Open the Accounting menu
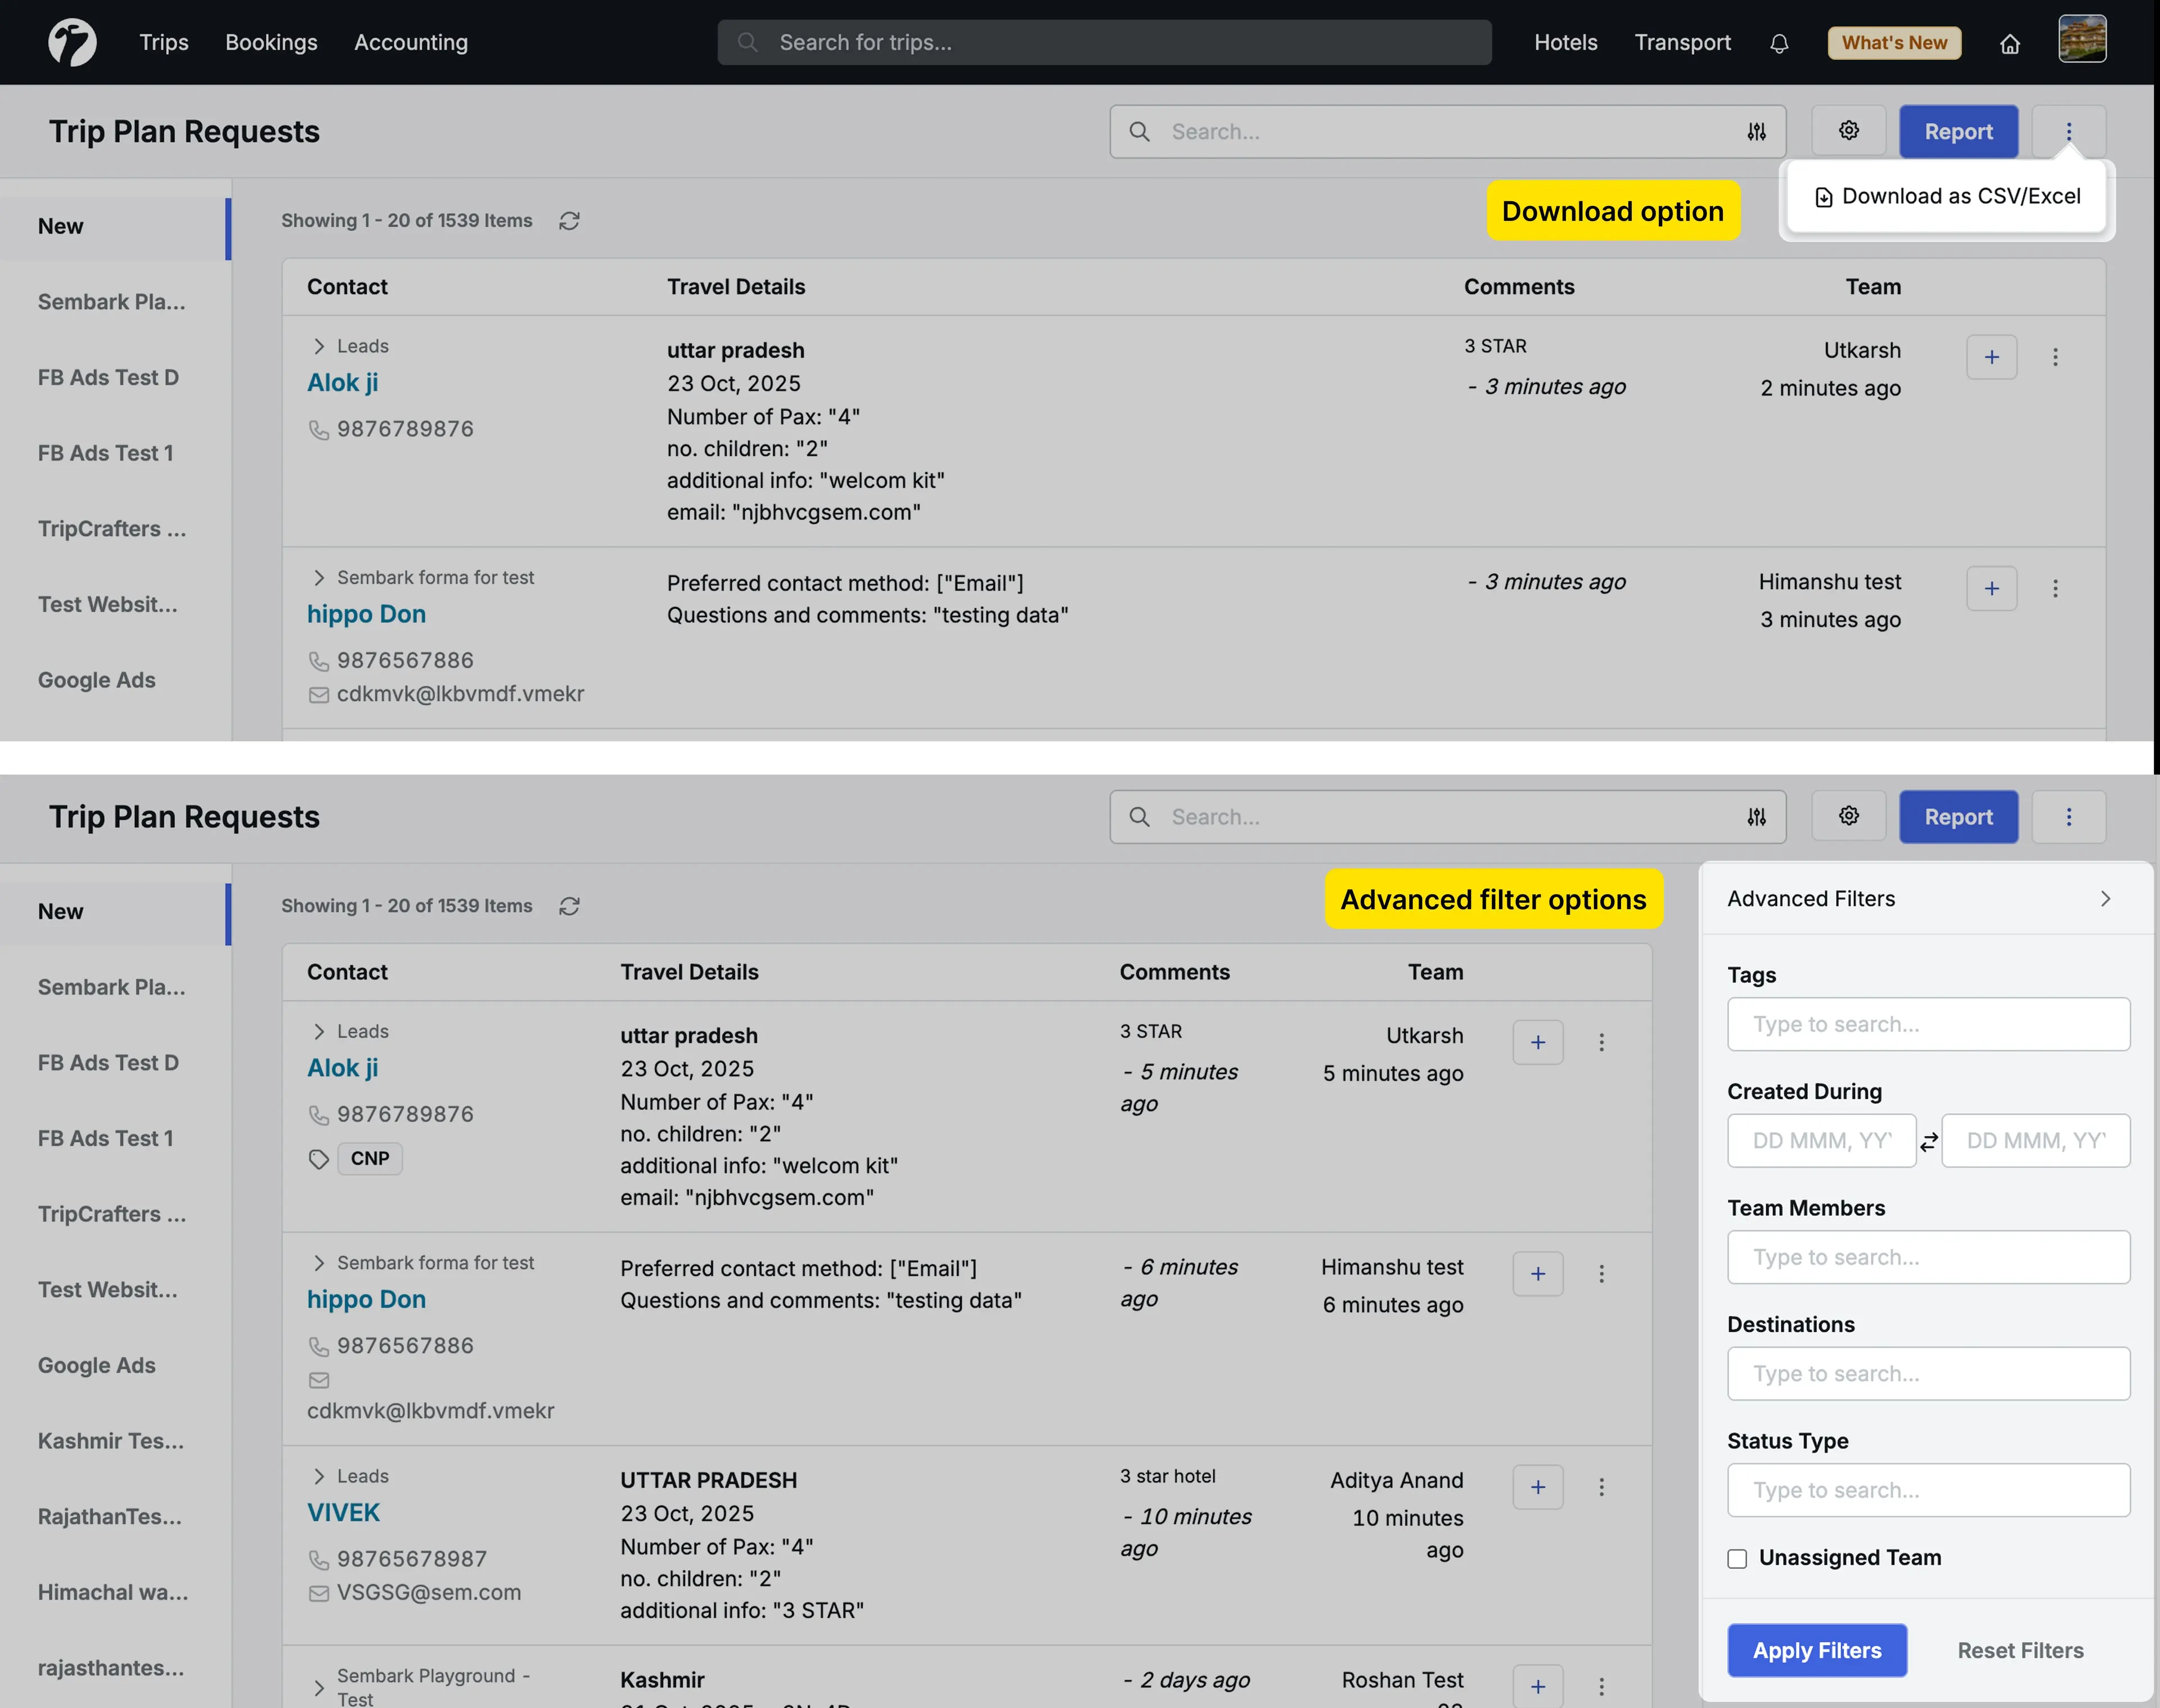2160x1708 pixels. (x=411, y=42)
